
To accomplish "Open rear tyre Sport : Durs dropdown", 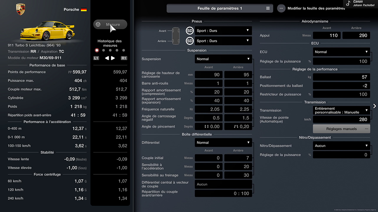I will (224, 41).
